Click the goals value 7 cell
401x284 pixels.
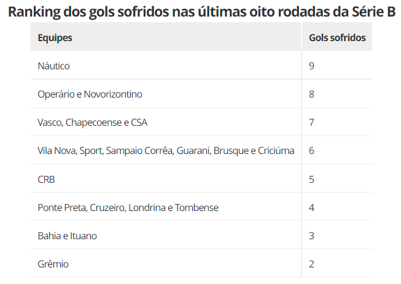[x=312, y=123]
